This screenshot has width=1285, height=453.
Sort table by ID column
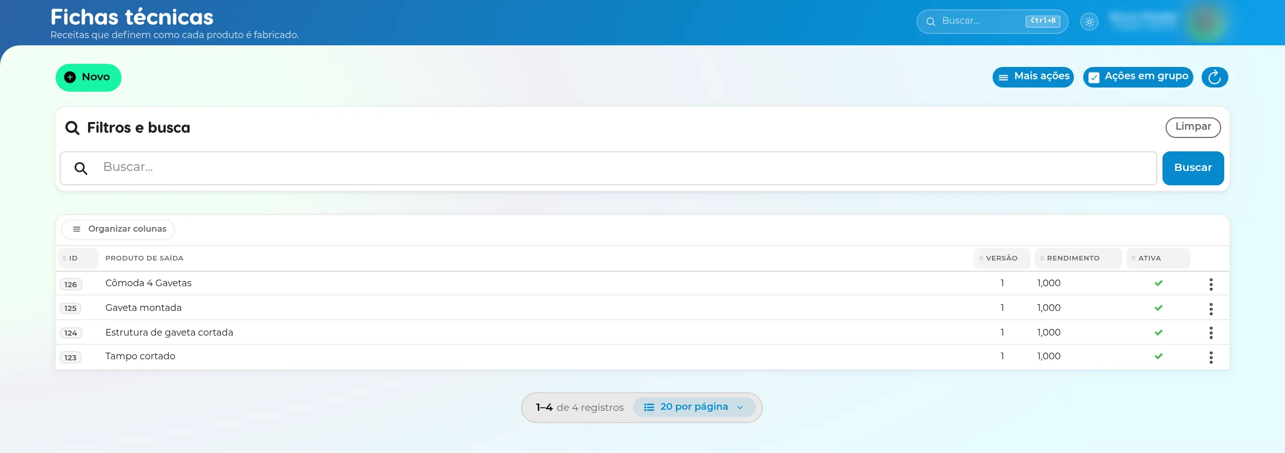click(x=77, y=258)
